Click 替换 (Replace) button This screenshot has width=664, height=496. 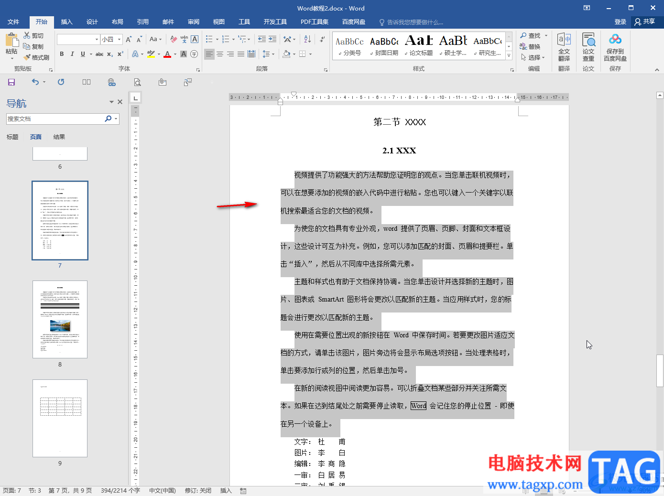click(530, 47)
